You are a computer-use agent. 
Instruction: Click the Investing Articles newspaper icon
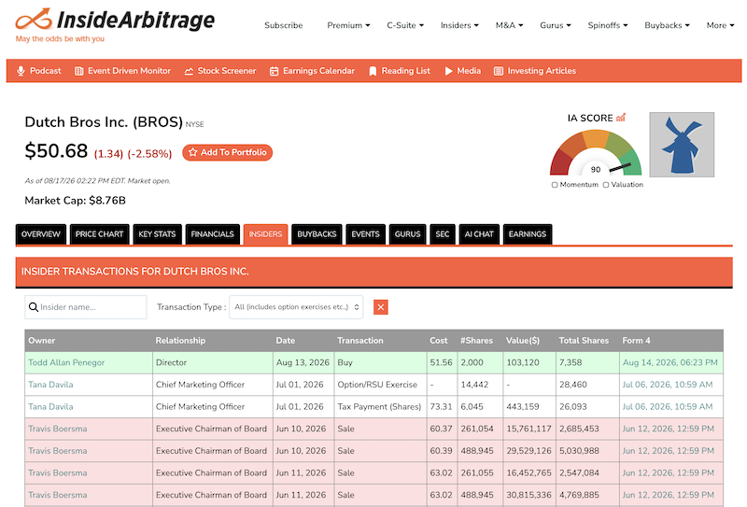coord(499,71)
